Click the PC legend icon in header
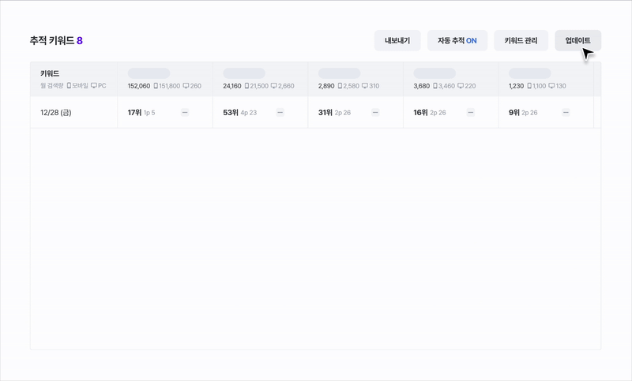The height and width of the screenshot is (381, 632). [94, 86]
